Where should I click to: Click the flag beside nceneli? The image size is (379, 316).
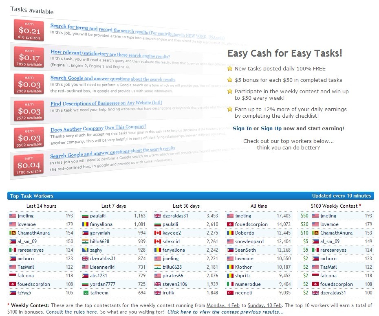pos(230,293)
